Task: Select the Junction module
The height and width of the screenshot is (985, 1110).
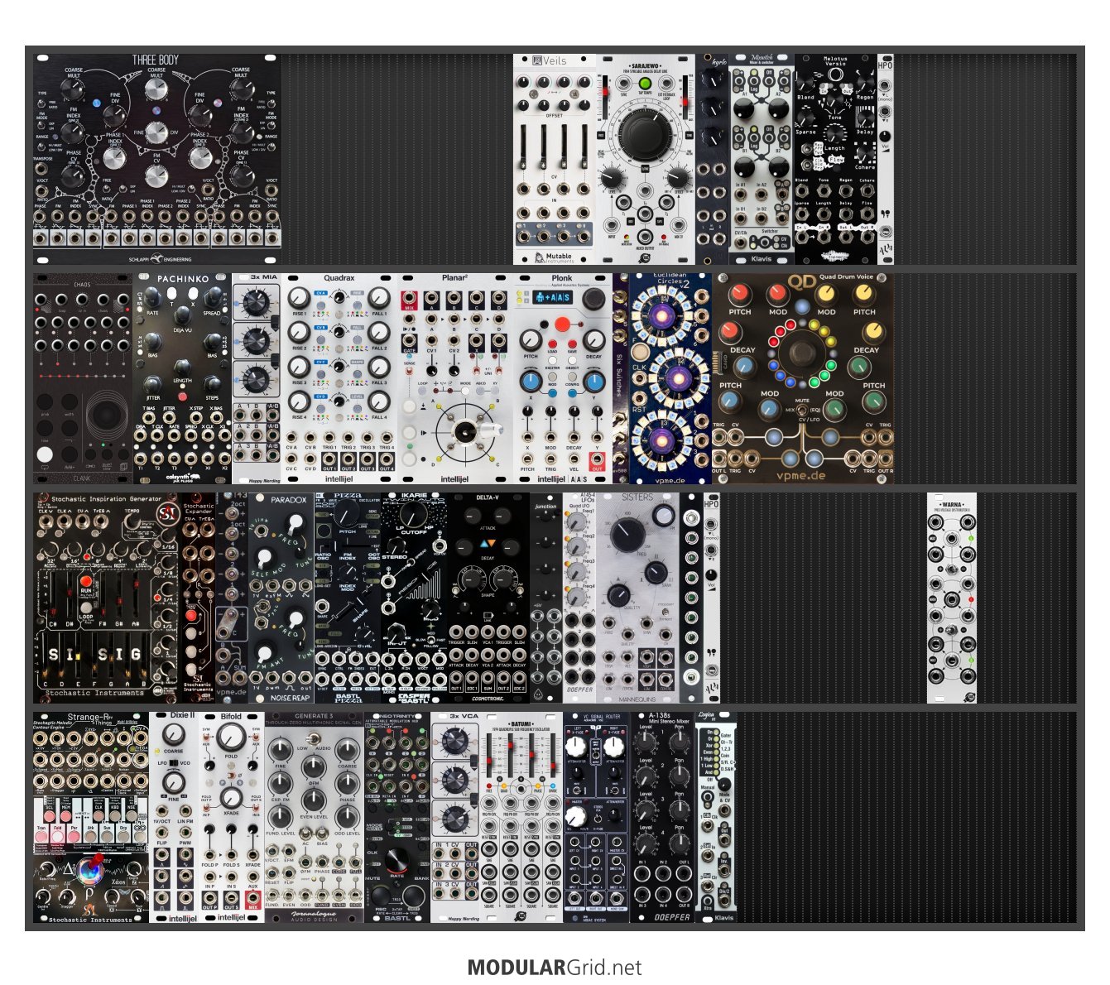Action: tap(546, 598)
